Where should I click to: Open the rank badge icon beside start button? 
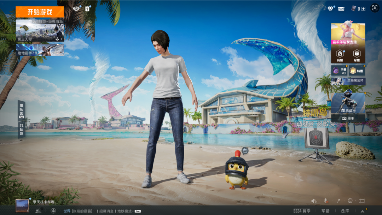tap(76, 9)
